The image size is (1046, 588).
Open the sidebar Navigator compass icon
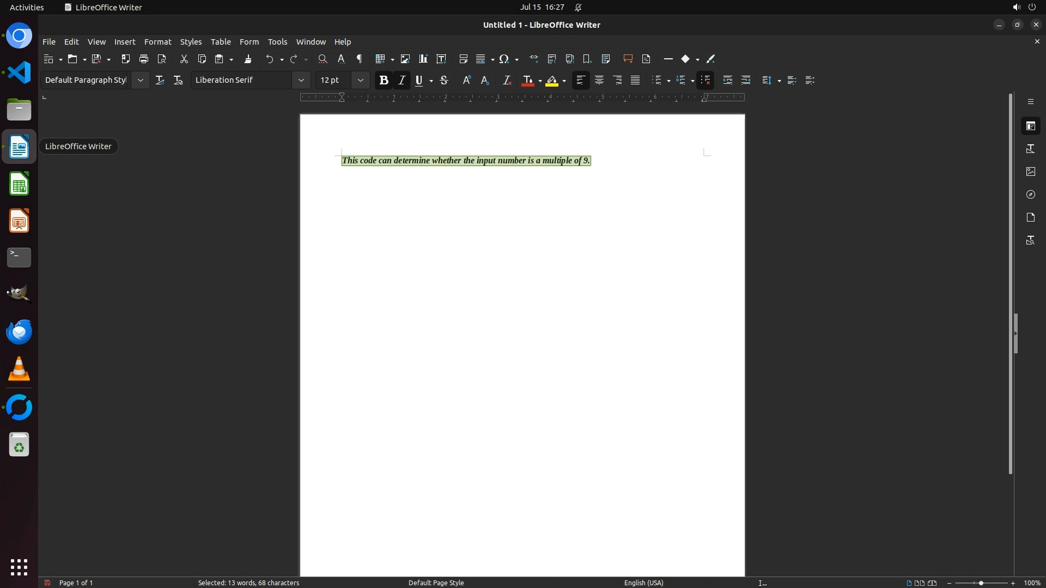[1030, 194]
